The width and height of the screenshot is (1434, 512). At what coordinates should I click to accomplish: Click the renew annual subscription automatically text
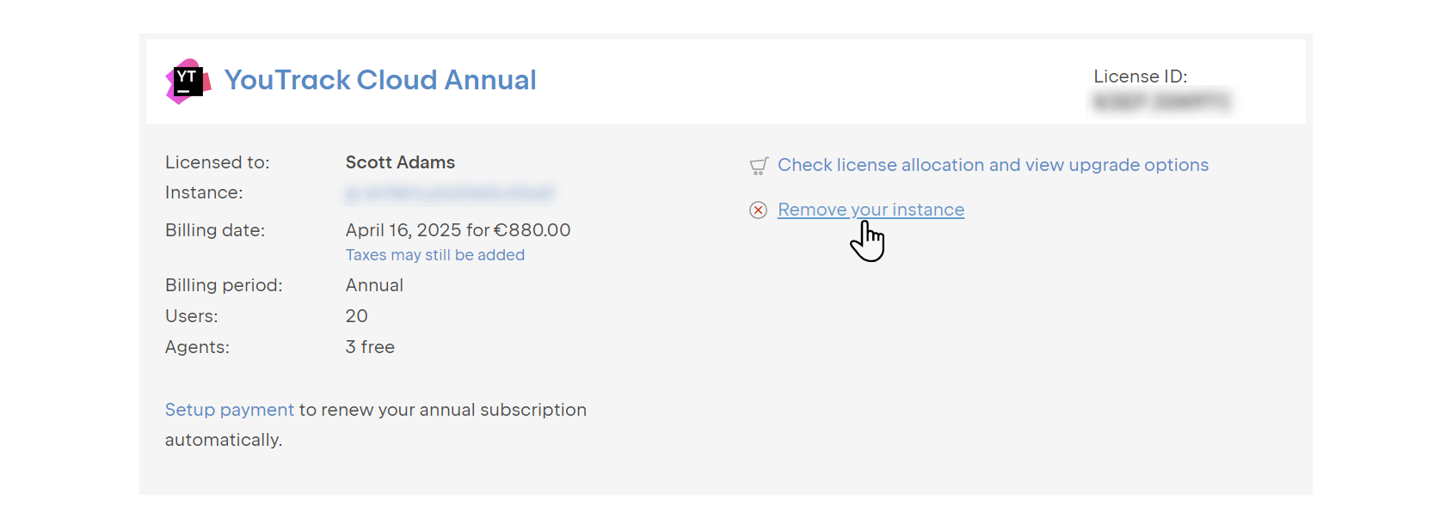coord(442,410)
